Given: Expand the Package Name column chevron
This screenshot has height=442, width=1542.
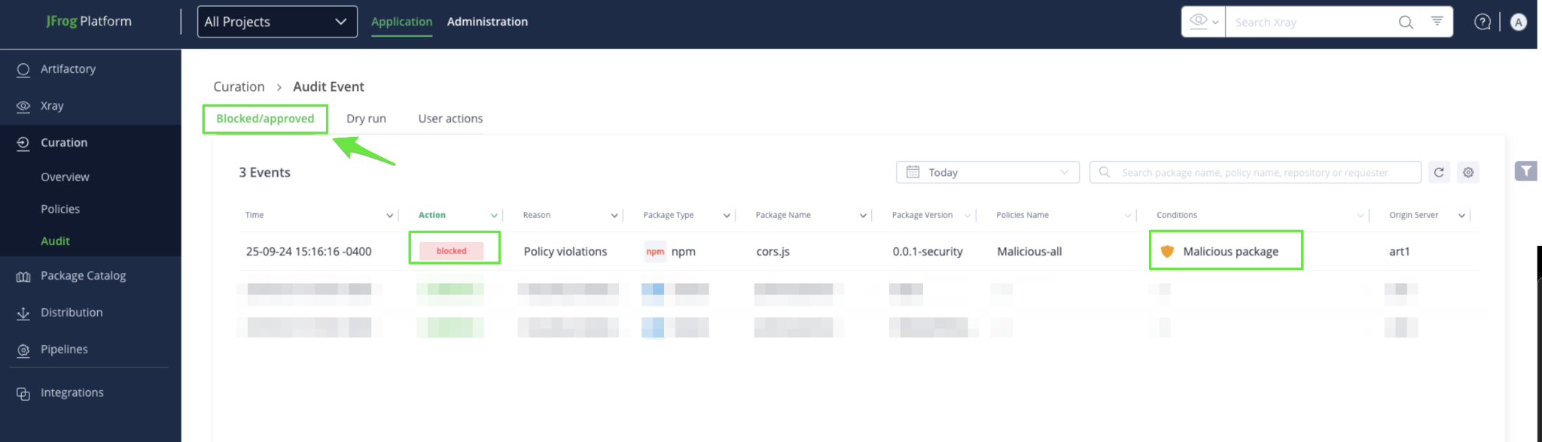Looking at the screenshot, I should point(863,216).
